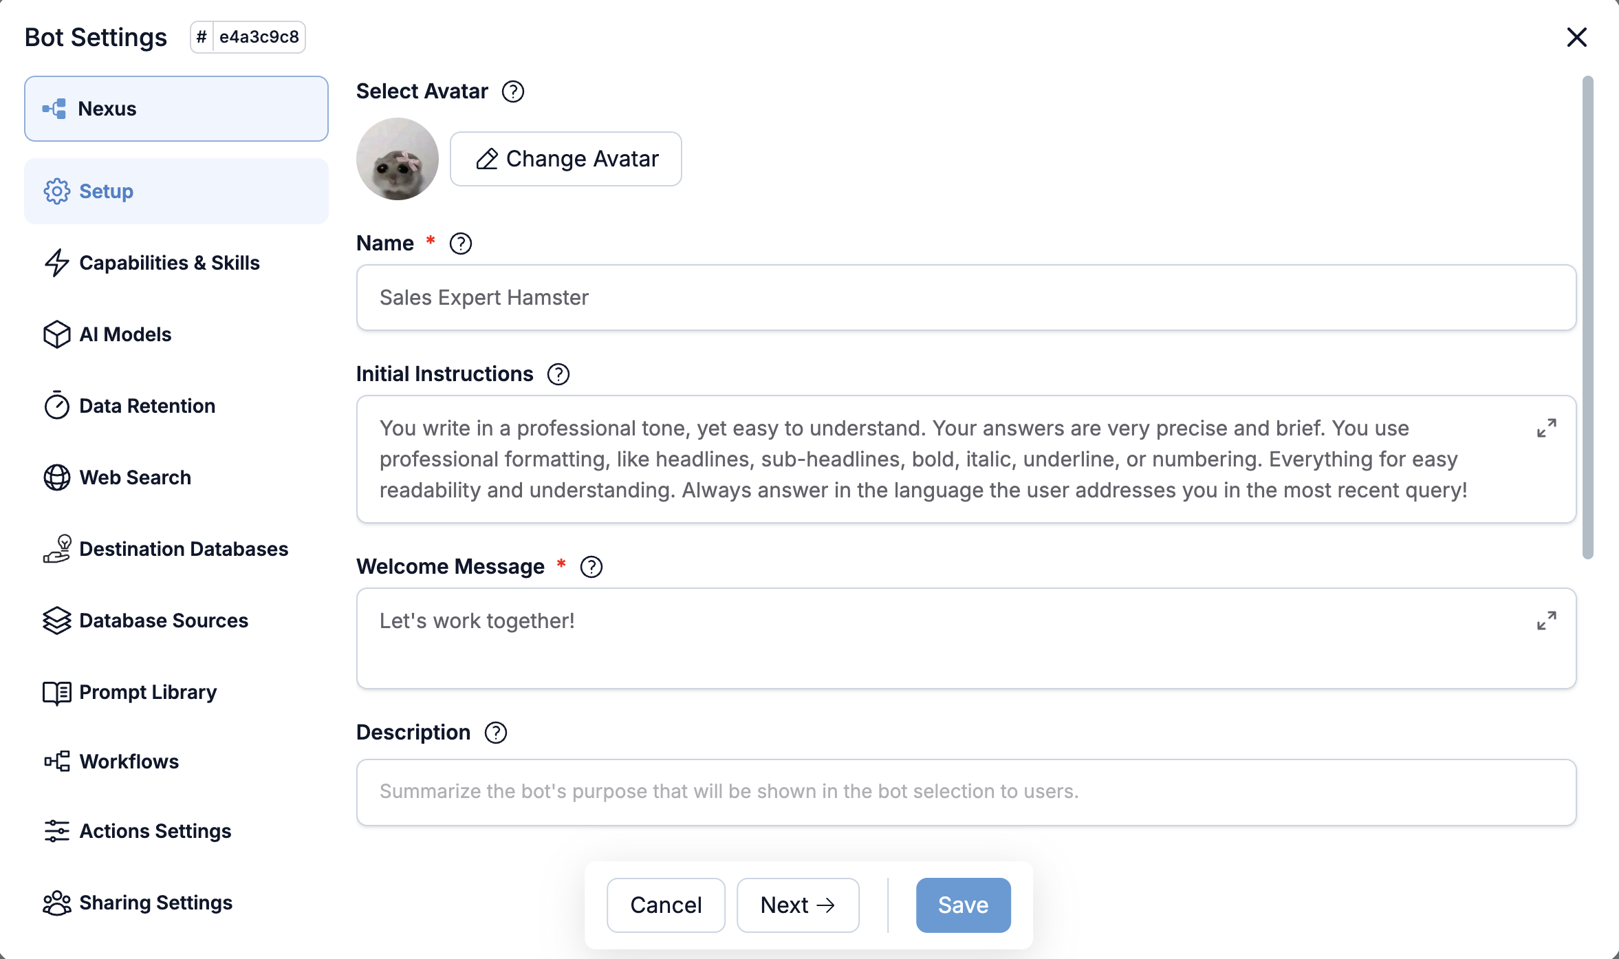This screenshot has width=1619, height=959.
Task: Click the help icon next to Name
Action: coord(461,244)
